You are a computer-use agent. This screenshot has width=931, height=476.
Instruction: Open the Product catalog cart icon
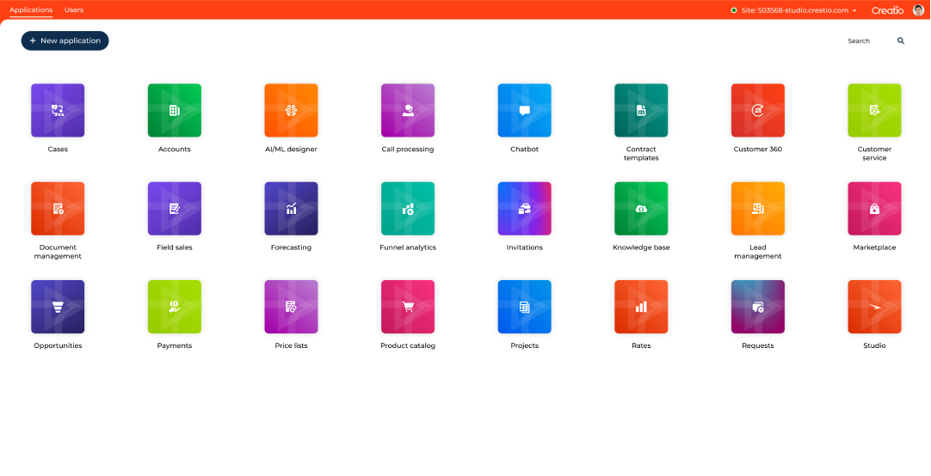408,307
